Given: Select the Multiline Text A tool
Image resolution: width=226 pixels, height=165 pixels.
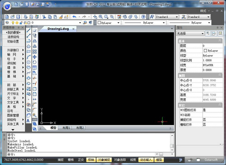Looking at the screenshot, I should point(28,121).
